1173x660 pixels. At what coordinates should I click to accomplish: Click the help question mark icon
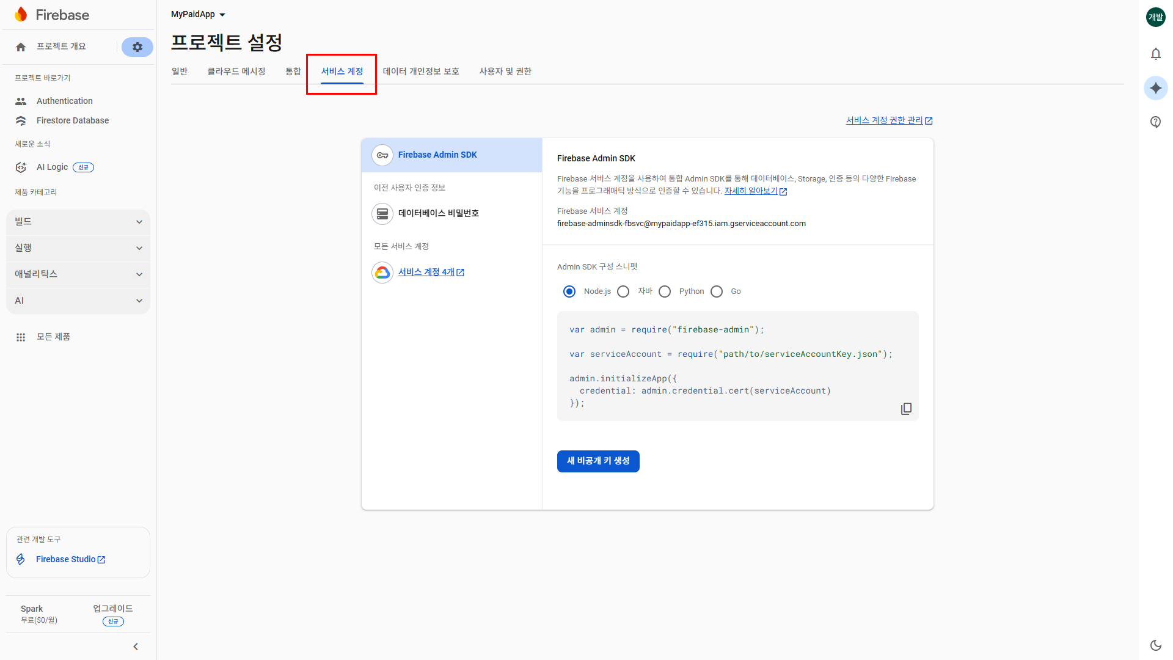click(x=1155, y=122)
